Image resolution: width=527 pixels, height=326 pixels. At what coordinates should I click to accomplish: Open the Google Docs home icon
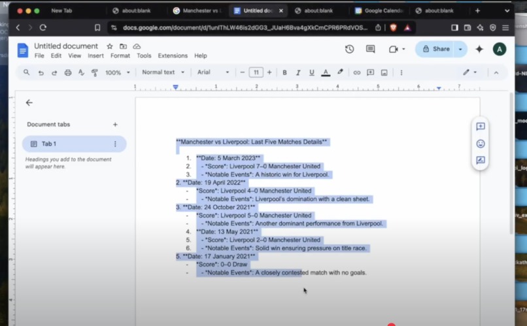pos(22,50)
